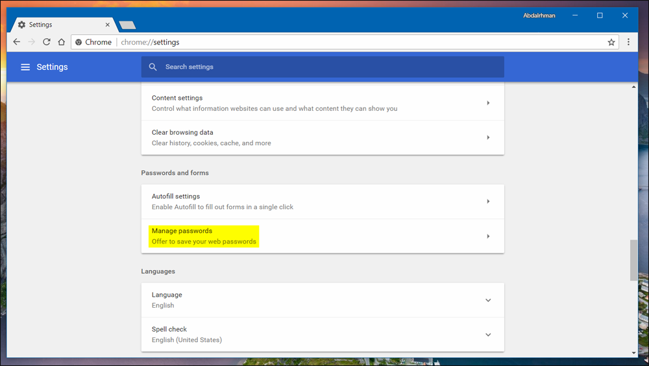Viewport: 649px width, 366px height.
Task: Click the Settings page title text
Action: coord(52,67)
